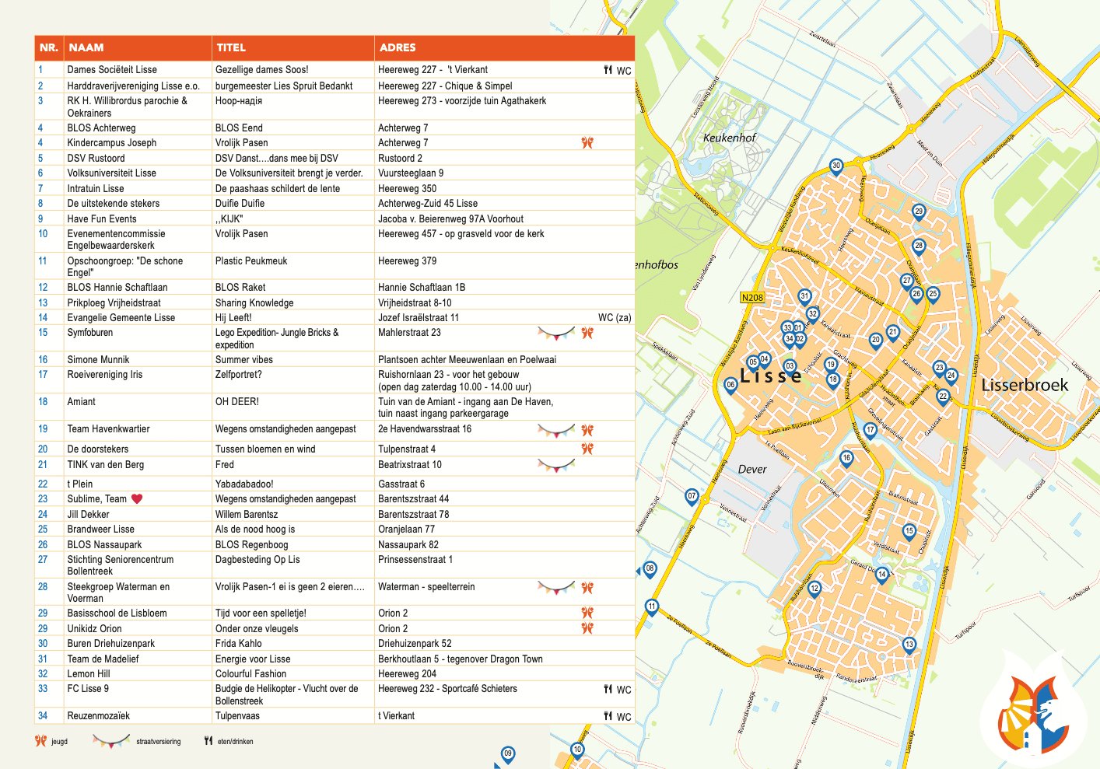Select map pin number 20

[x=876, y=341]
